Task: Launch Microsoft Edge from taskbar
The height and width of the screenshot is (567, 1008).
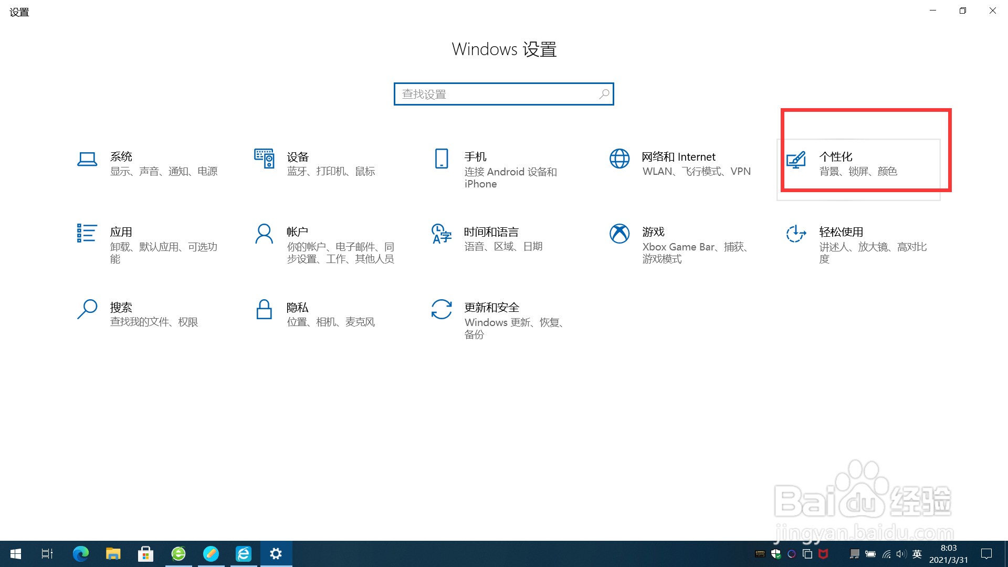Action: [x=80, y=554]
